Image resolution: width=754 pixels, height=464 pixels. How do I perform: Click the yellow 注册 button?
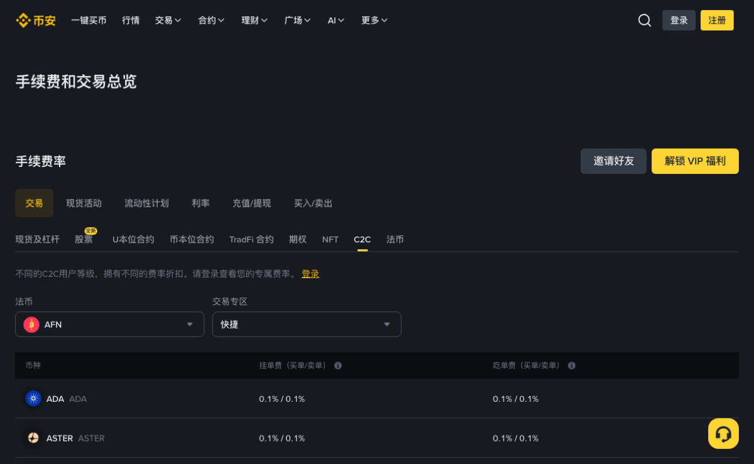tap(717, 20)
